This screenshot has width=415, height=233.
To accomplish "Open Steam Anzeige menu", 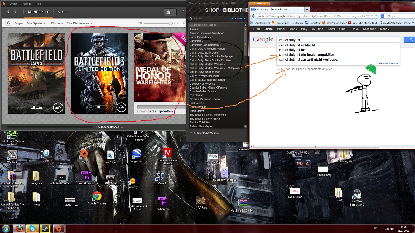I will click(x=203, y=3).
